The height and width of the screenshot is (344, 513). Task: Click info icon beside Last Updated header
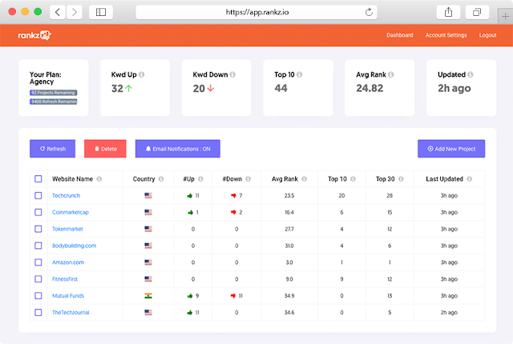click(469, 179)
